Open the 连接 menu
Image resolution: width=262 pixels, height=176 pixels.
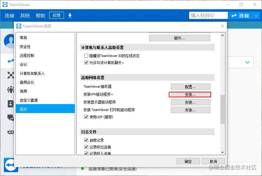(x=10, y=16)
